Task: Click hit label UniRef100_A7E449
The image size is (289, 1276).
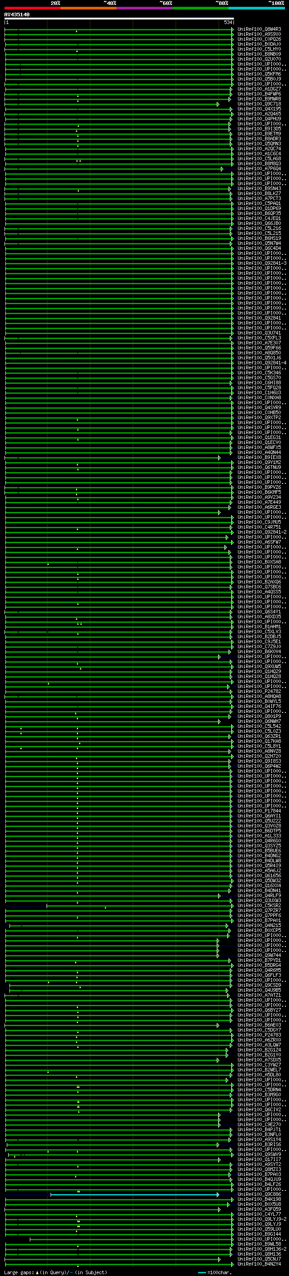Action: coord(259,502)
